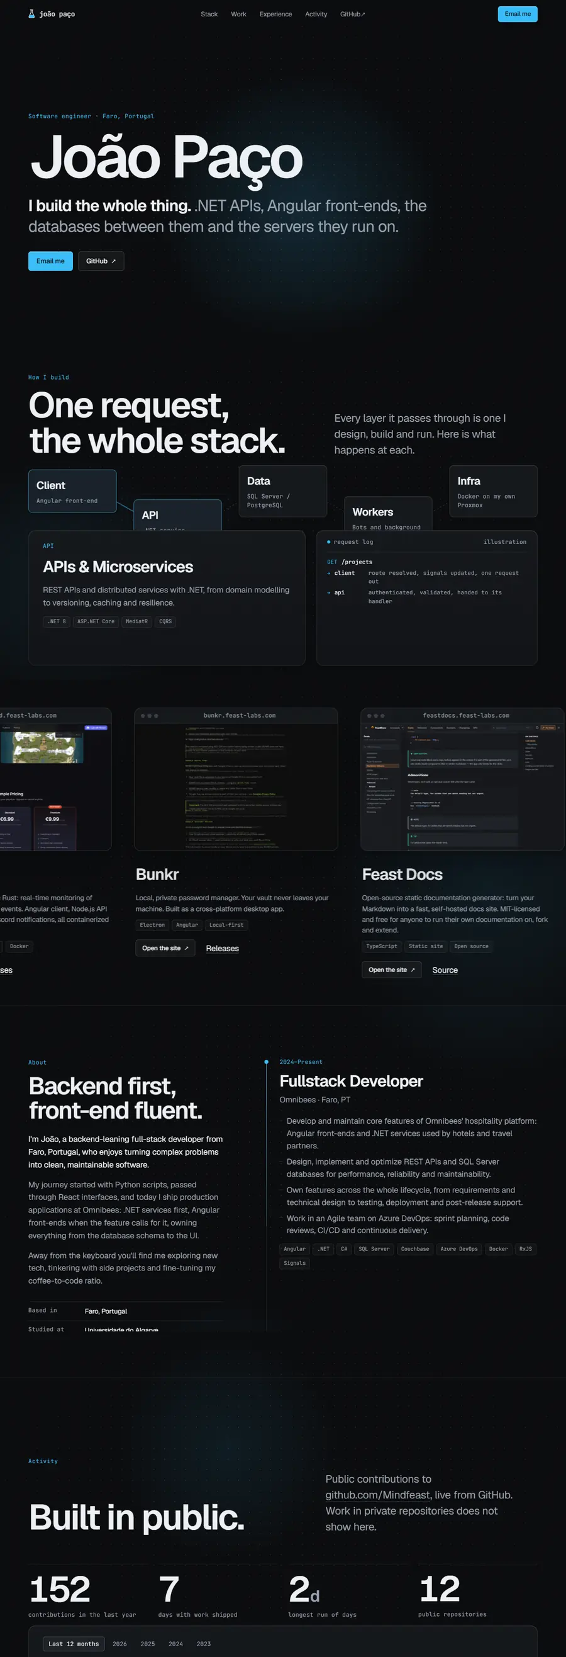Image resolution: width=566 pixels, height=1657 pixels.
Task: Click the window dots on the feastdocs preview
Action: [375, 715]
